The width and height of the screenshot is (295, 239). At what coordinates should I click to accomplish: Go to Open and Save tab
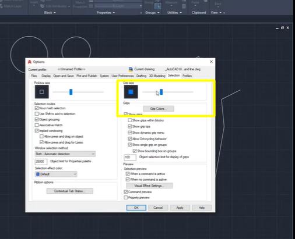click(64, 76)
